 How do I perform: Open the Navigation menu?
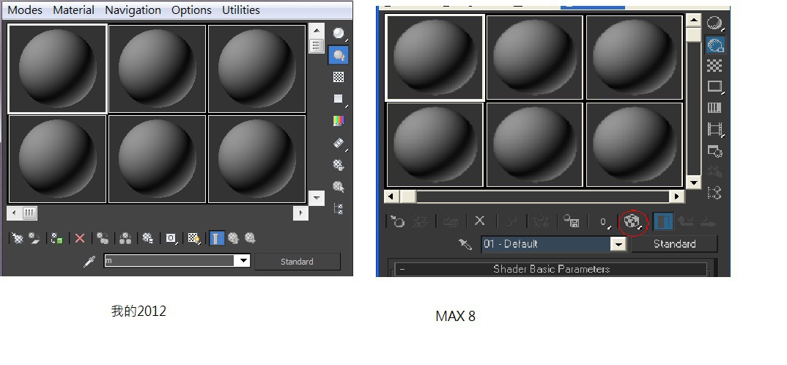click(x=133, y=10)
